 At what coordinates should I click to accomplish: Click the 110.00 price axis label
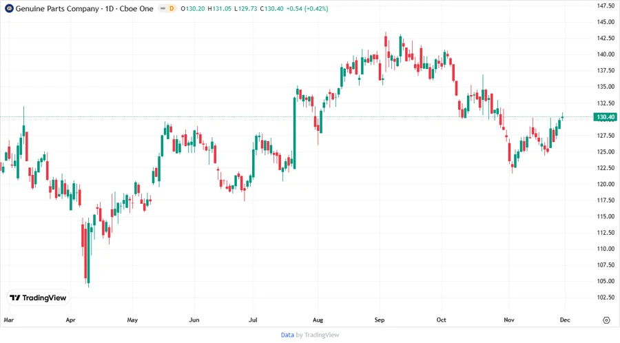click(606, 249)
